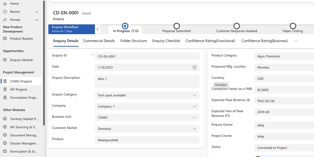Click the Dossier Management puzzle icon
Viewport: 314px width, 157px height.
click(5, 143)
